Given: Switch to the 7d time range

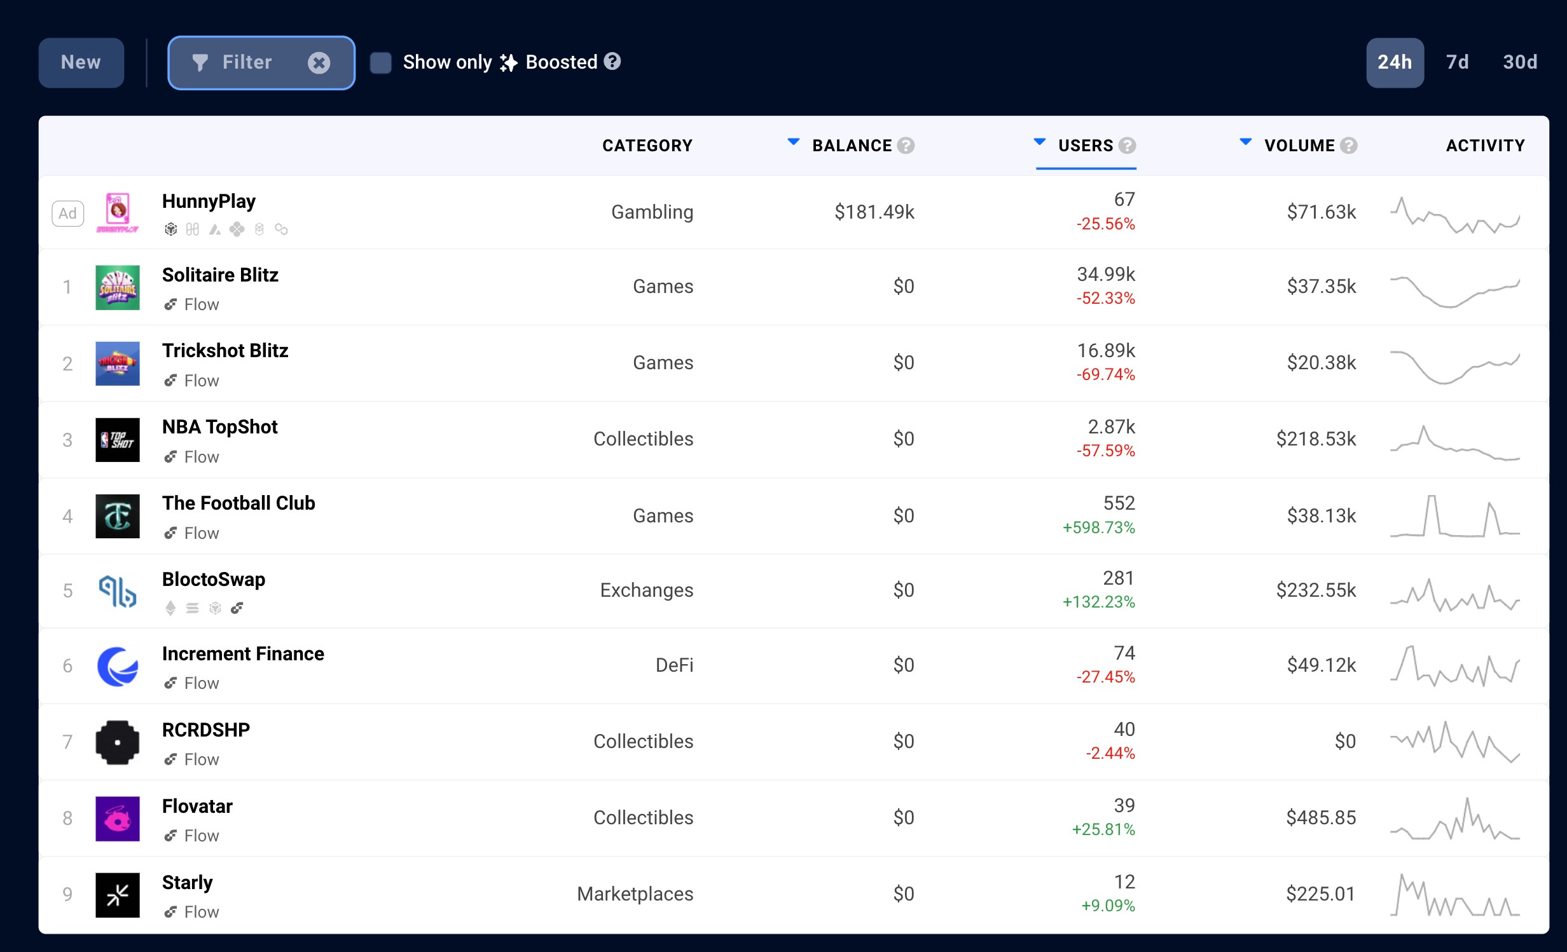Looking at the screenshot, I should tap(1457, 62).
